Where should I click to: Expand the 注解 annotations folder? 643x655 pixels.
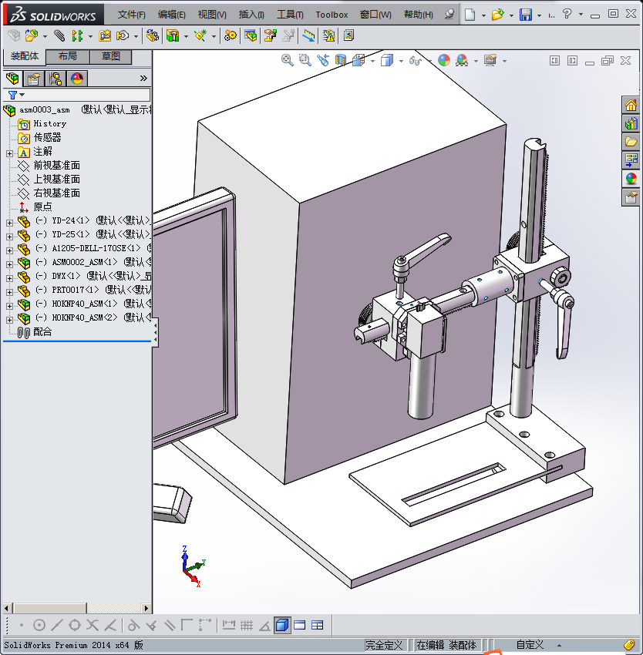click(x=9, y=152)
